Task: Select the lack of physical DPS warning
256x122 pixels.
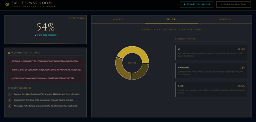Action: pos(45,70)
